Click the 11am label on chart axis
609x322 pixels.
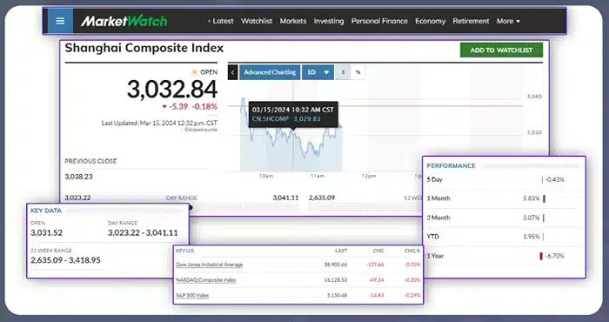coord(318,176)
